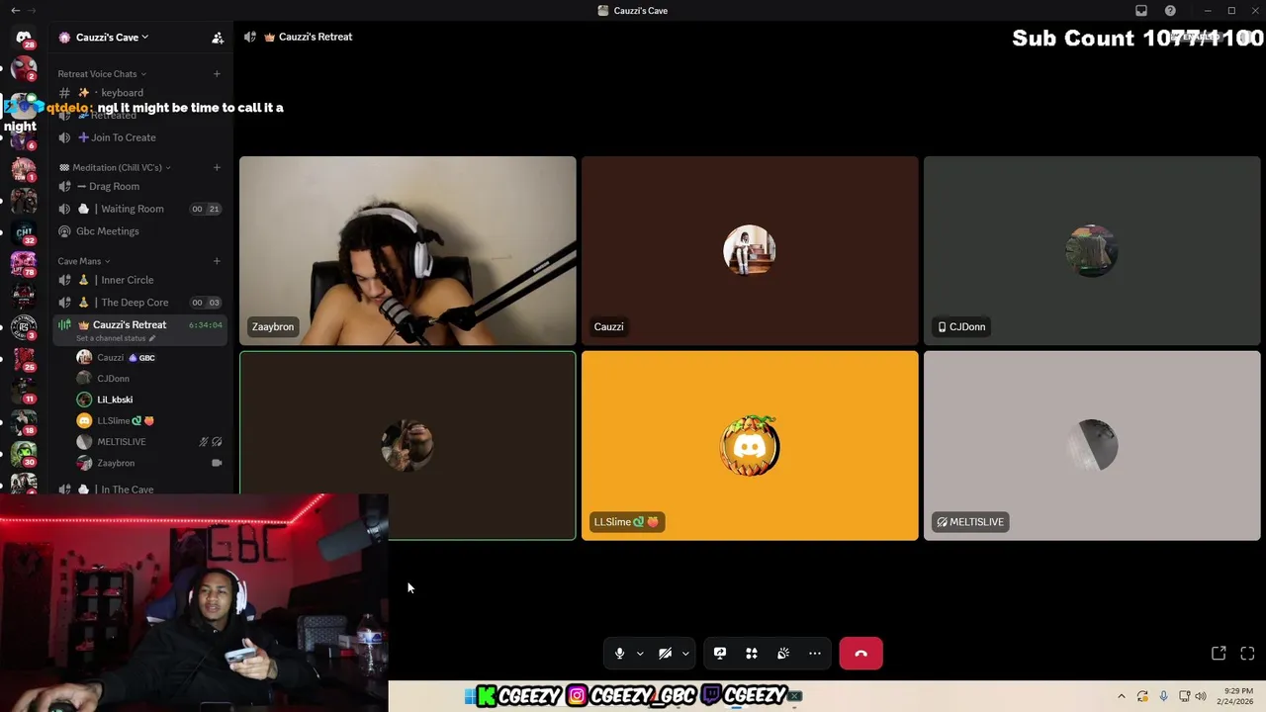Open microphone input options dropdown arrow
1266x712 pixels.
click(640, 654)
